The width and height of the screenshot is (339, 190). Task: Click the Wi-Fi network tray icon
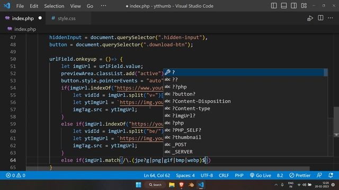click(x=299, y=185)
